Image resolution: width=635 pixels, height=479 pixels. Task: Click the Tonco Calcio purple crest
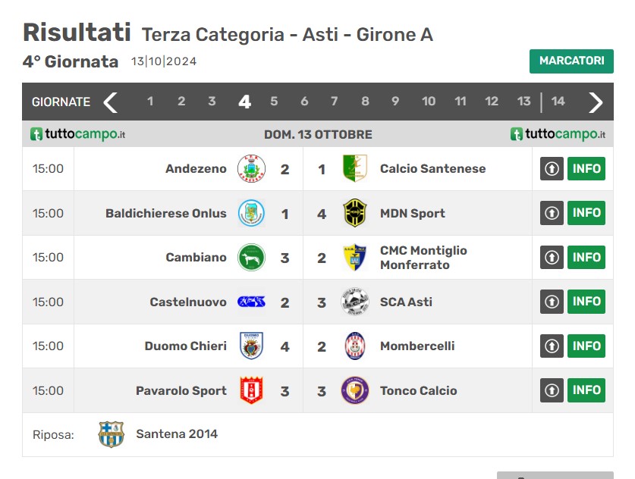(354, 390)
